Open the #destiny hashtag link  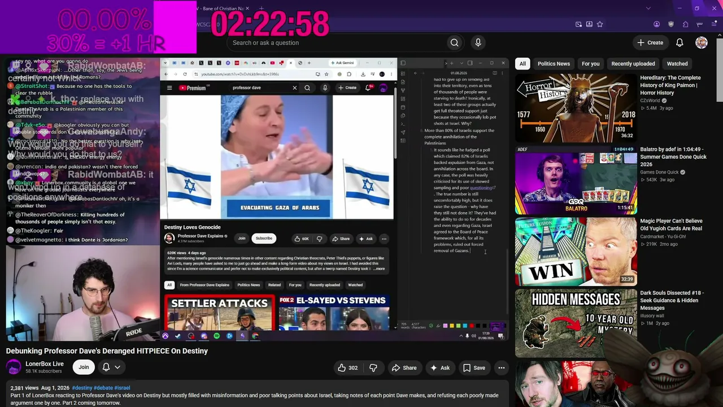(x=82, y=388)
